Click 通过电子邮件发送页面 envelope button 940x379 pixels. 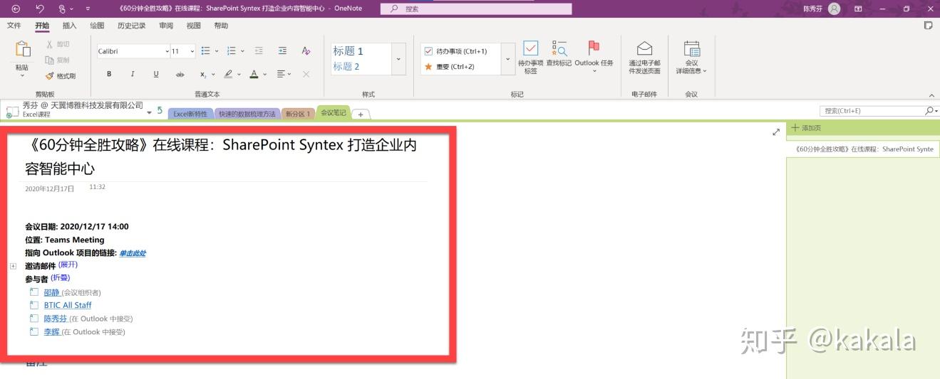point(644,57)
